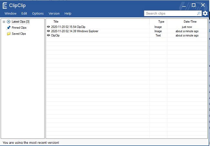This screenshot has width=210, height=146.
Task: Open the Window menu
Action: pyautogui.click(x=10, y=14)
